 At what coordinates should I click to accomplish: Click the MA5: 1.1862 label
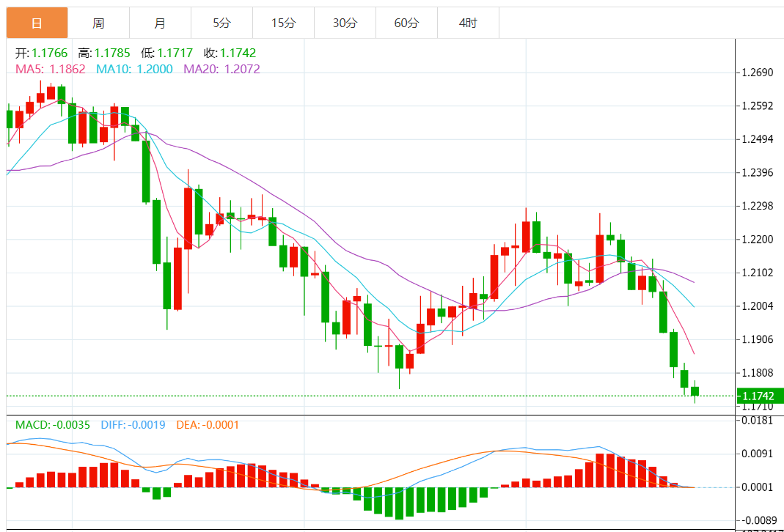[x=51, y=69]
